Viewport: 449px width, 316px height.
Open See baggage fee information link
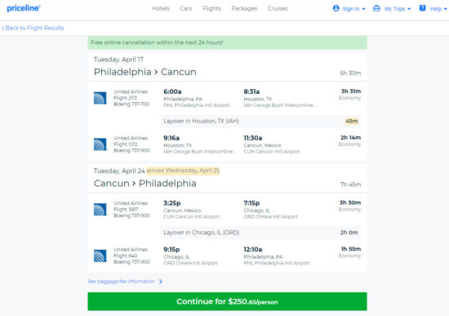click(x=121, y=282)
